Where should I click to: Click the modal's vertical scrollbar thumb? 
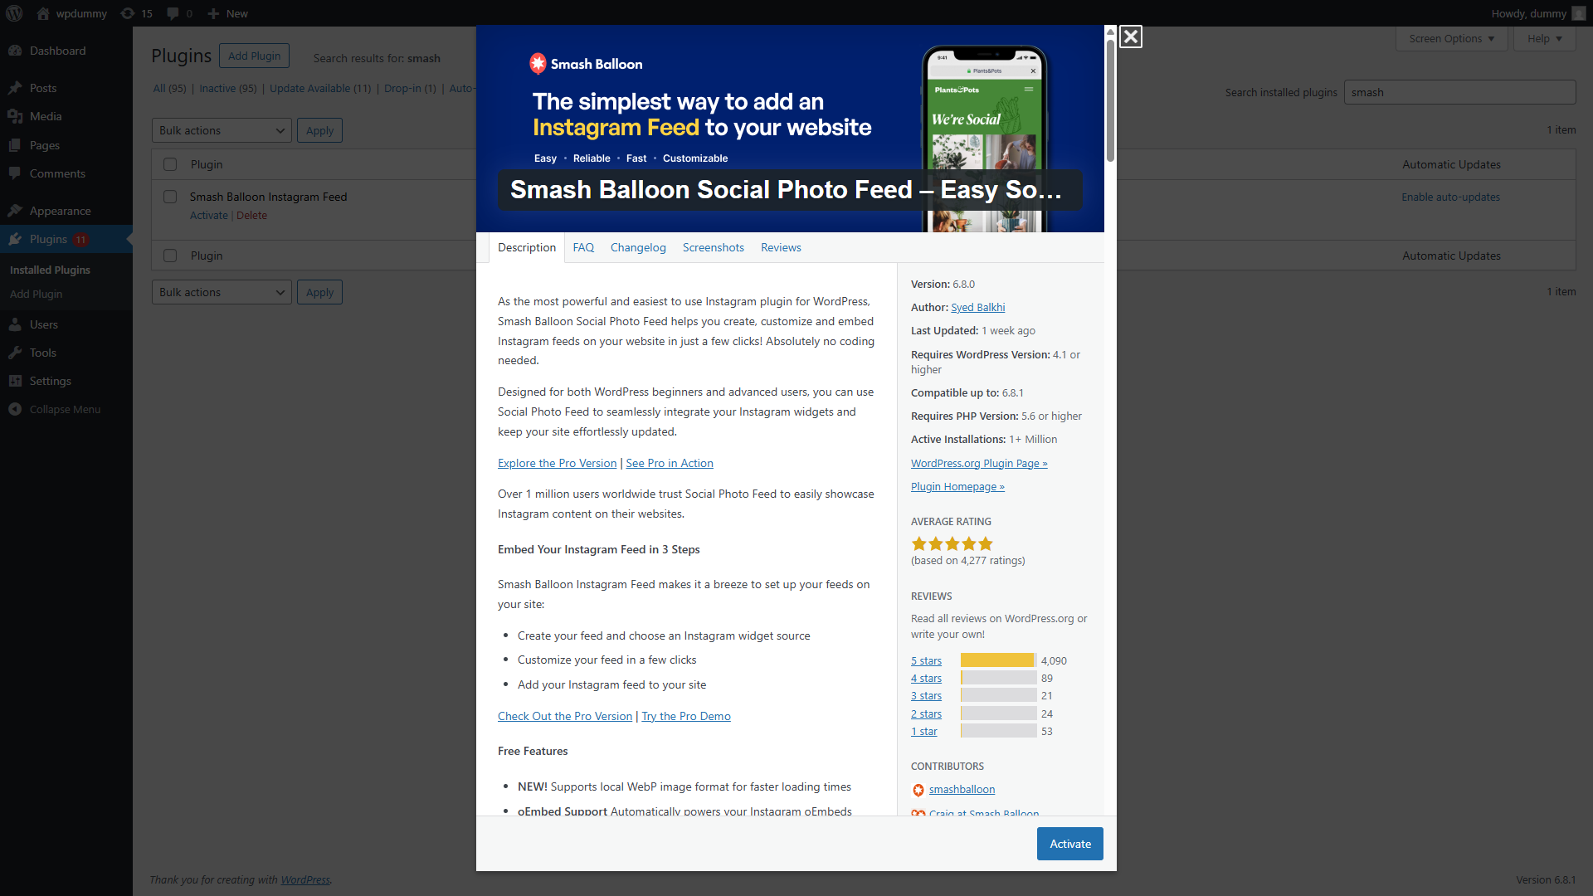pyautogui.click(x=1110, y=100)
